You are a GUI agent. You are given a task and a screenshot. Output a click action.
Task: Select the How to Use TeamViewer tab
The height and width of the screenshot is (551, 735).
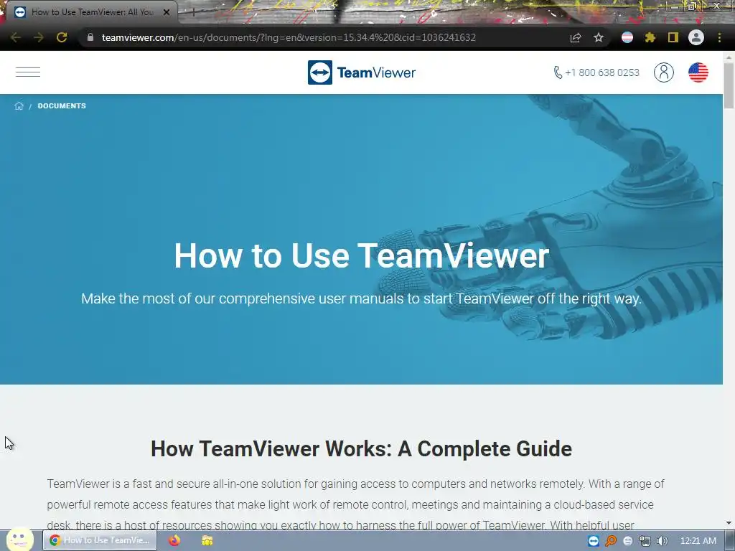pyautogui.click(x=92, y=12)
